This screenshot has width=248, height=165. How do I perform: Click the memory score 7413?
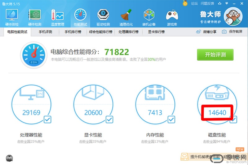[x=155, y=113]
